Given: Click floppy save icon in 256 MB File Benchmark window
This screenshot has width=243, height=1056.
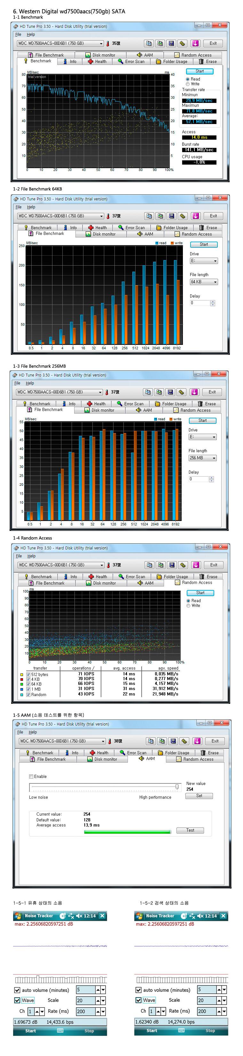Looking at the screenshot, I should click(170, 392).
